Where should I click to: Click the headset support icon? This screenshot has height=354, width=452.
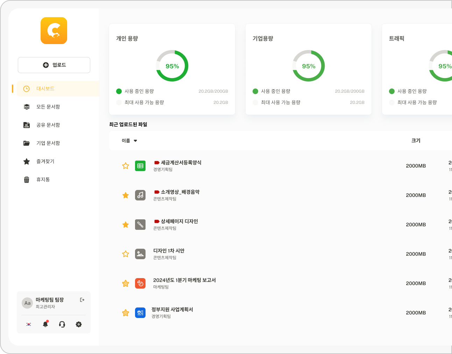(x=62, y=324)
